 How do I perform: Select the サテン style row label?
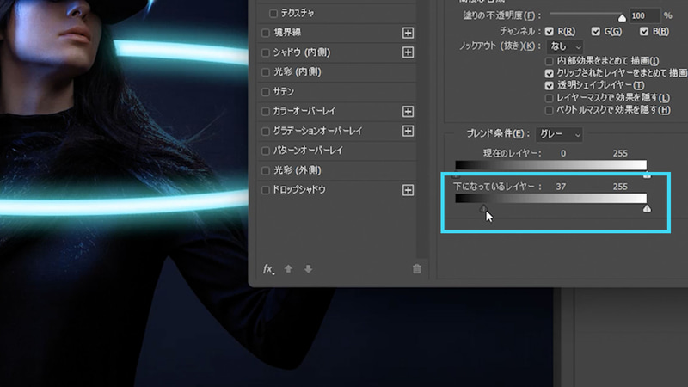point(284,92)
